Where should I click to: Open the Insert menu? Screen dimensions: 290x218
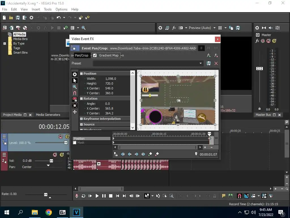point(36,9)
